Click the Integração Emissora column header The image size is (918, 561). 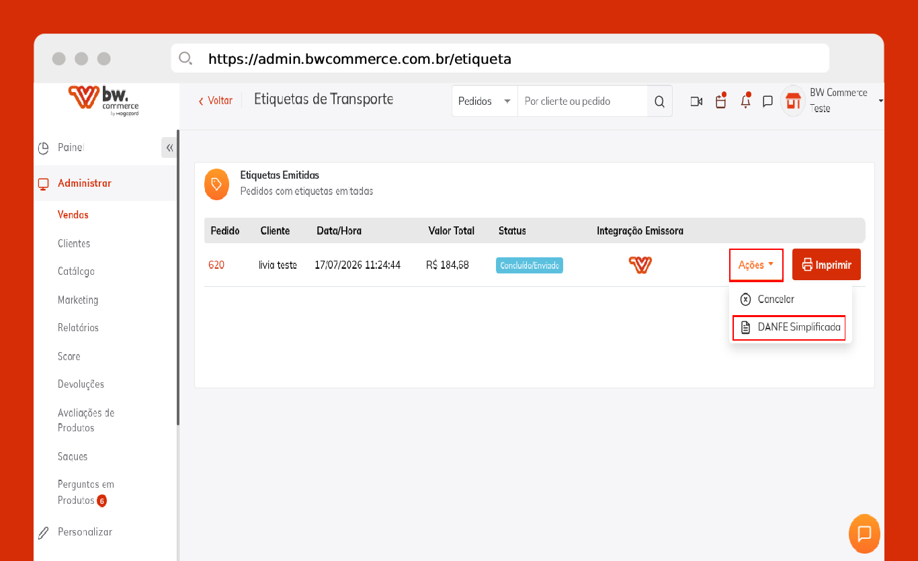[640, 230]
